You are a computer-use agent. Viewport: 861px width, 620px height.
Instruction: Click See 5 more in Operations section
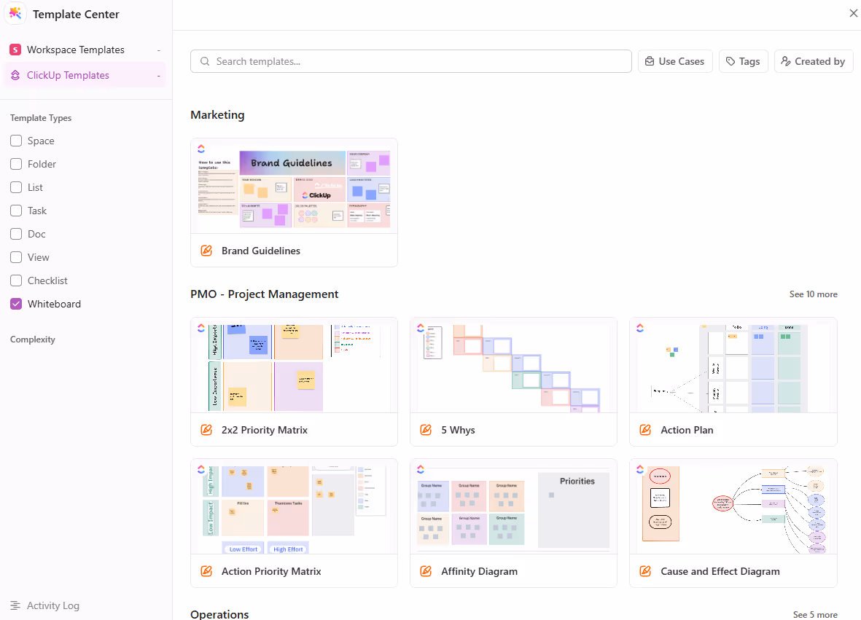(815, 614)
